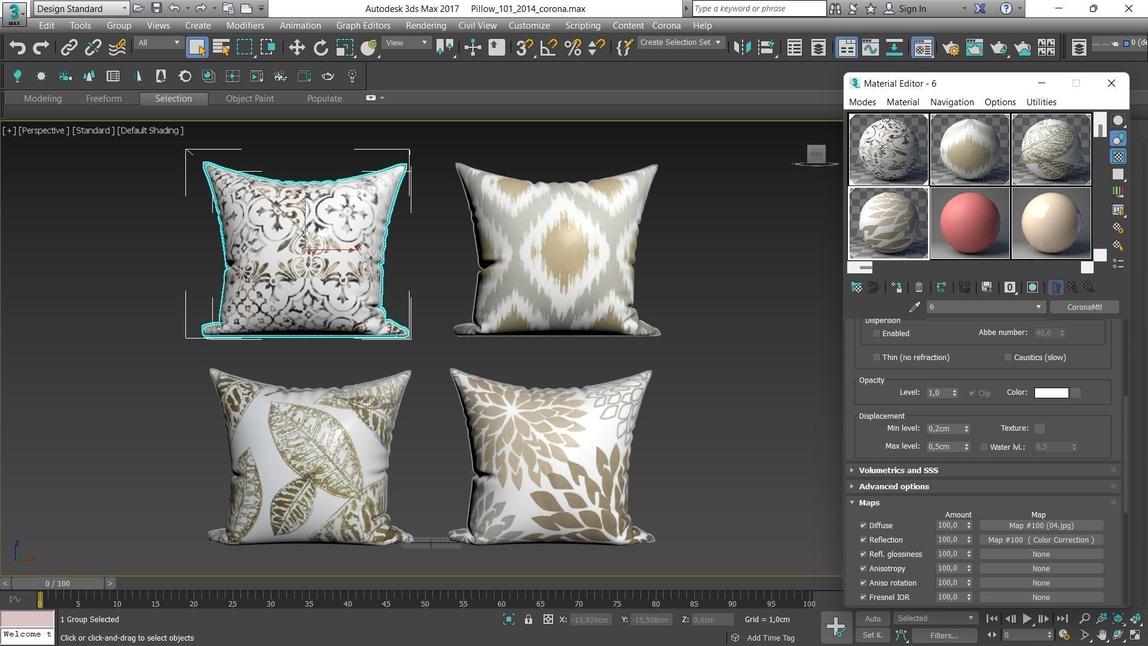This screenshot has width=1148, height=646.
Task: Click the Pan View hand icon
Action: point(1101,635)
